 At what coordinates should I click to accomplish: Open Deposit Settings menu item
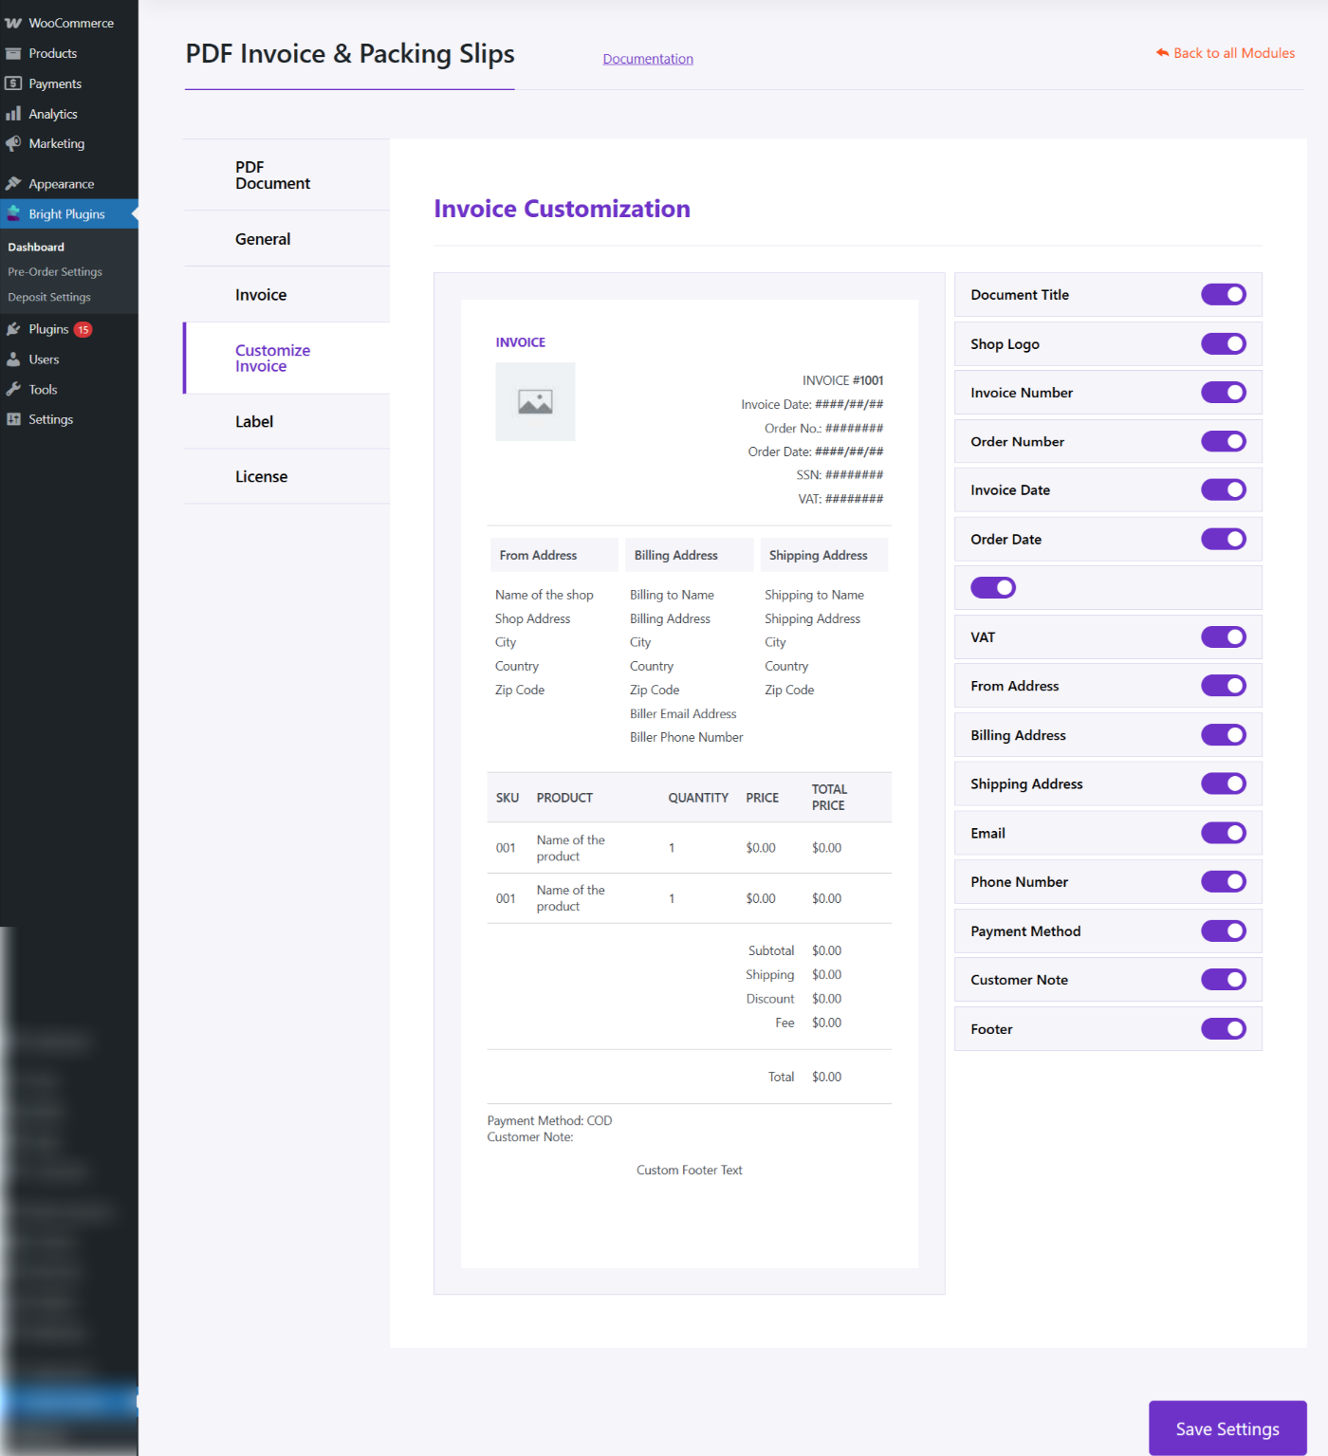tap(48, 296)
